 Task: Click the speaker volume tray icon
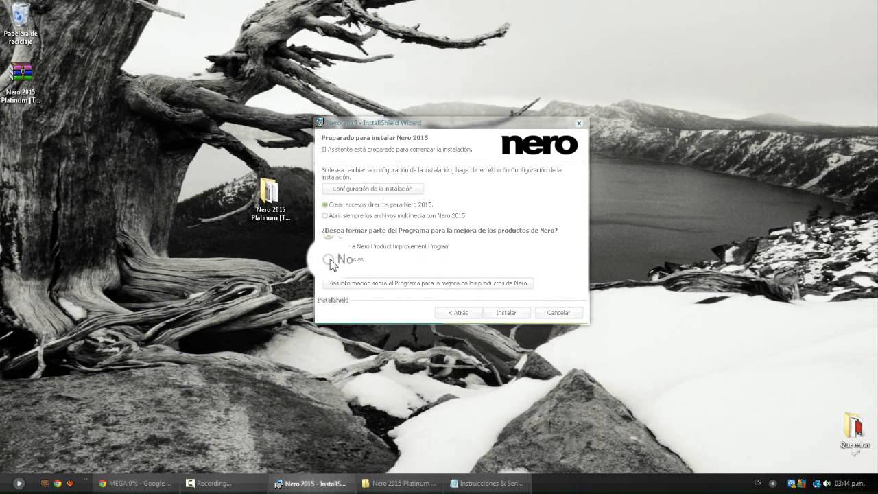pos(826,483)
